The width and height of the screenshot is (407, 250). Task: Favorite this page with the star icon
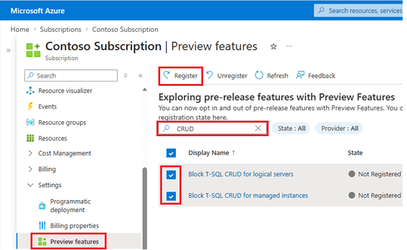click(x=274, y=47)
